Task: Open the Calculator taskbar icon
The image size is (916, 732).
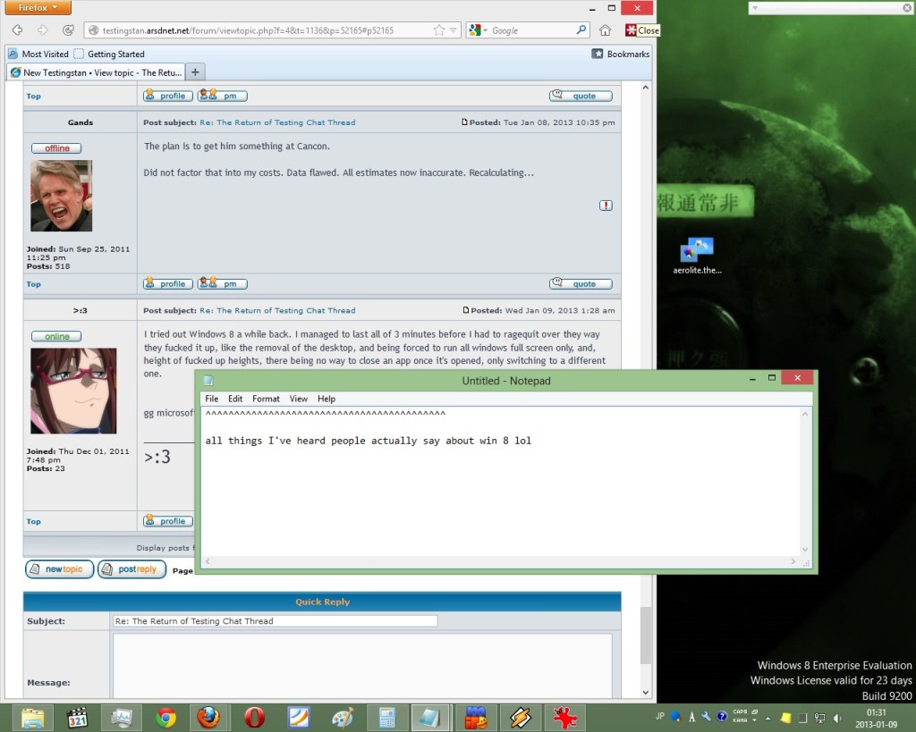Action: click(x=387, y=717)
